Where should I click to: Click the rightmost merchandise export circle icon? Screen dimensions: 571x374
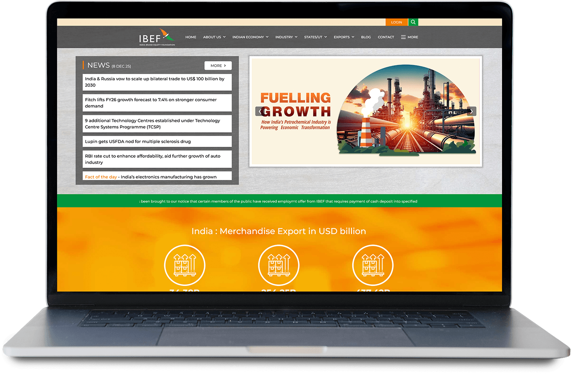pyautogui.click(x=373, y=265)
